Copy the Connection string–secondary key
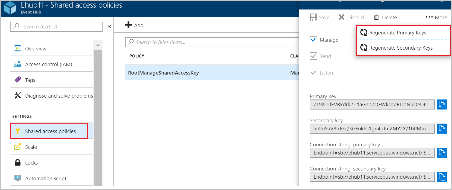Screen dimensions: 452x190 pyautogui.click(x=442, y=177)
